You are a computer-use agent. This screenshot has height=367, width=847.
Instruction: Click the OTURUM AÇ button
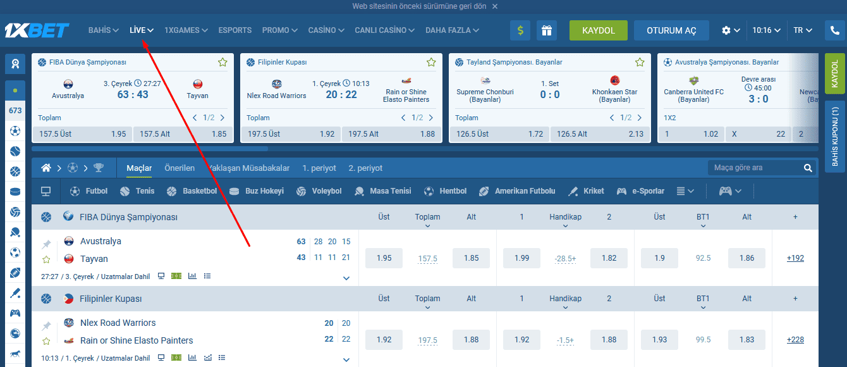(x=671, y=30)
